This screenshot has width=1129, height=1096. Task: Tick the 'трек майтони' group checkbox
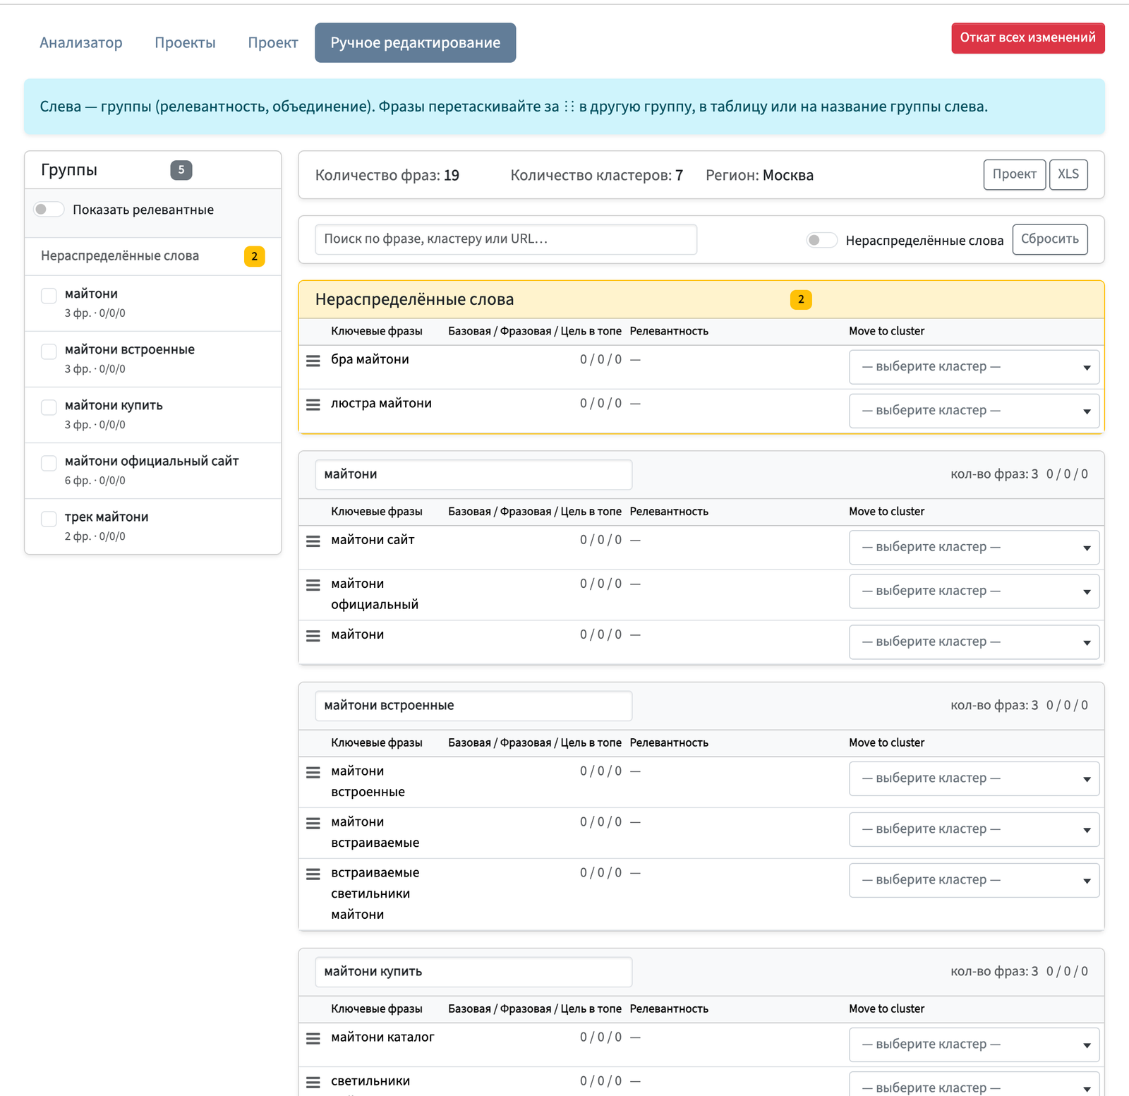(x=49, y=519)
